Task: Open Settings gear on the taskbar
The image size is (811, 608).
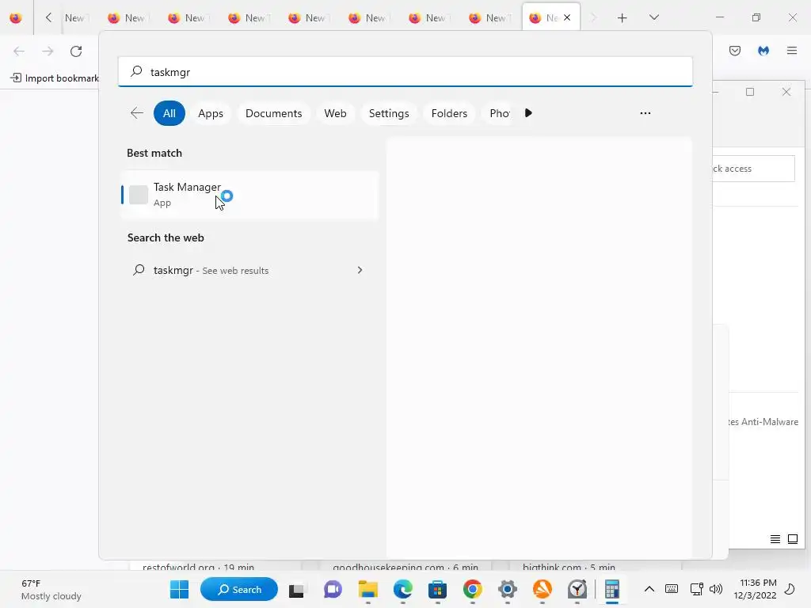Action: 508,589
